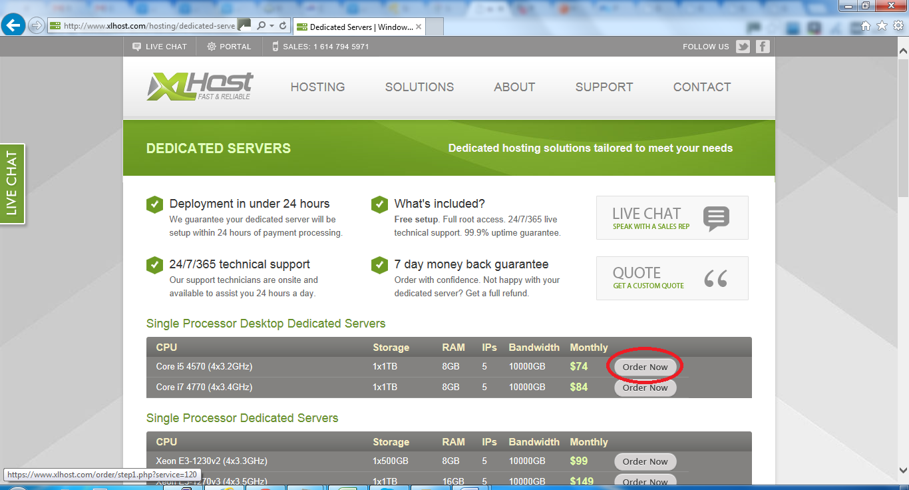Order the Core i5 4570 server

click(x=645, y=367)
